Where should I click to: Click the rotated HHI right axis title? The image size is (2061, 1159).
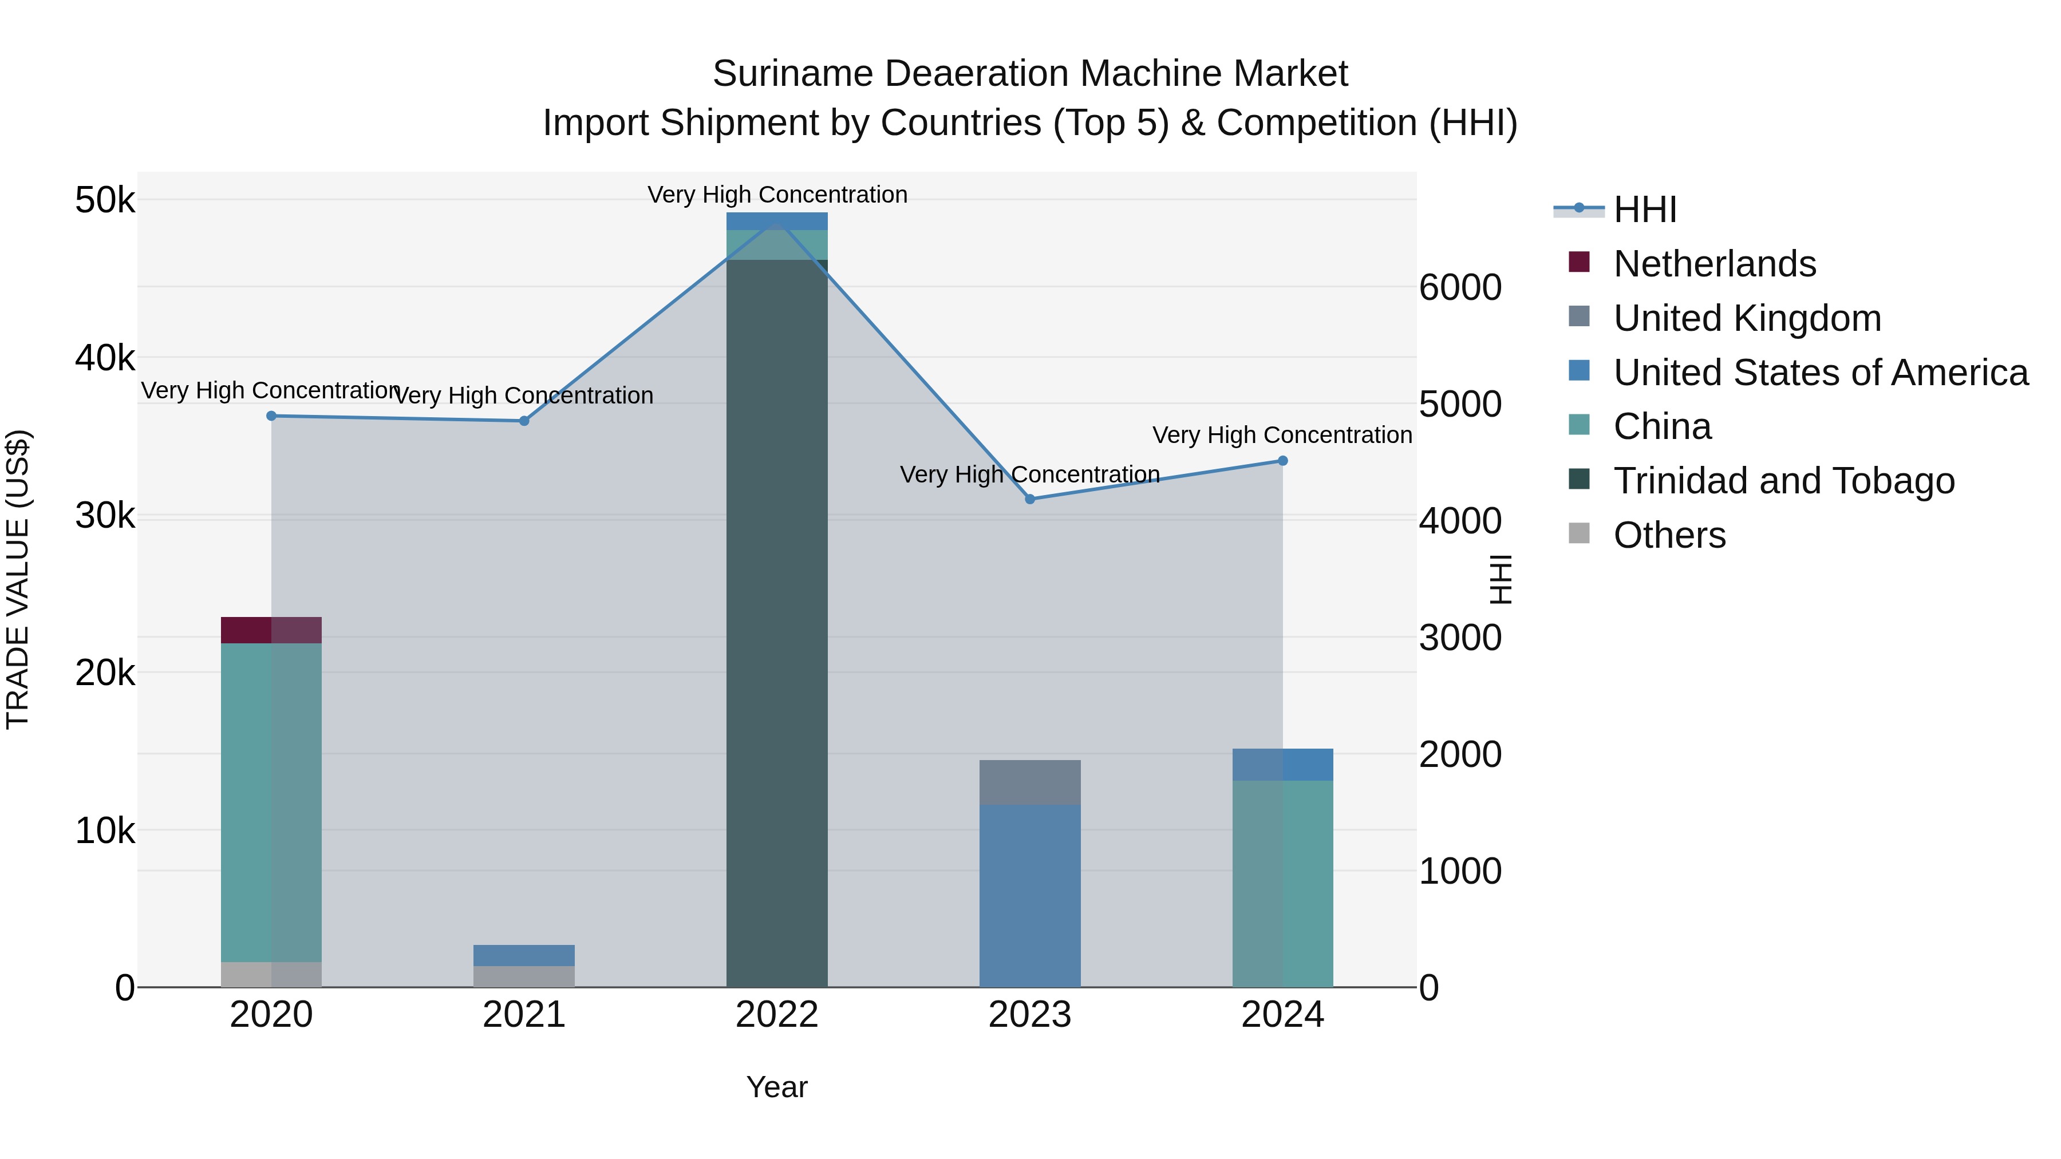coord(1501,579)
